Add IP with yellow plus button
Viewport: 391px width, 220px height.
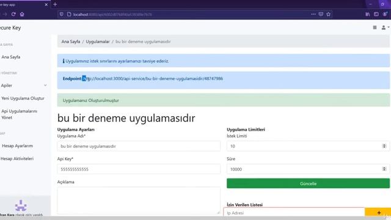click(378, 213)
